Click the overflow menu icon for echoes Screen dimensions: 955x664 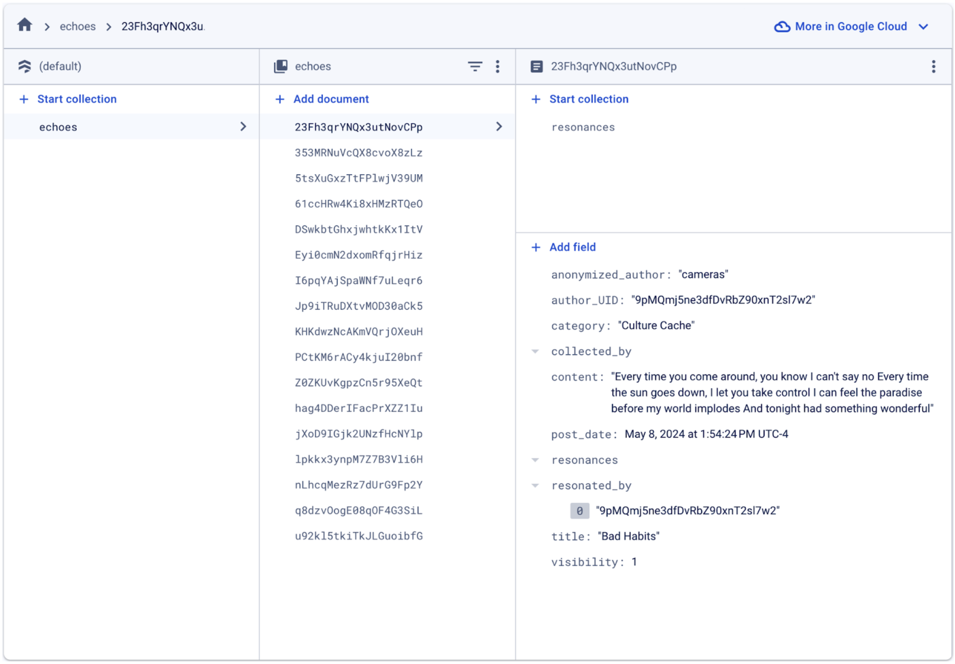pos(499,67)
